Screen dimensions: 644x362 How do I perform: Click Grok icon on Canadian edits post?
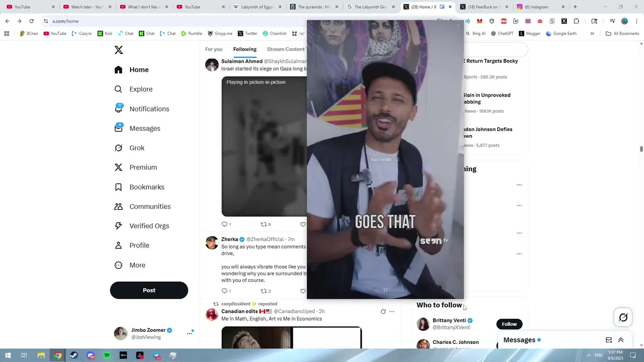click(383, 312)
